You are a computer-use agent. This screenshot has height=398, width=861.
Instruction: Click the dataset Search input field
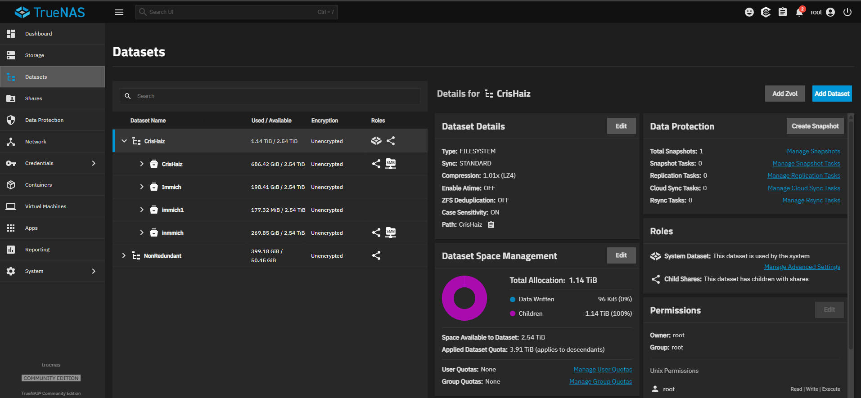point(270,96)
